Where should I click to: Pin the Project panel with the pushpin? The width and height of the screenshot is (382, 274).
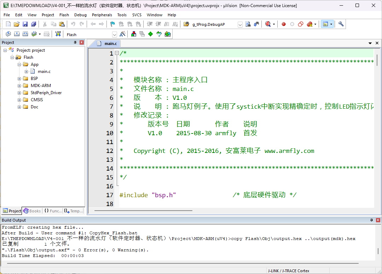tap(75, 42)
